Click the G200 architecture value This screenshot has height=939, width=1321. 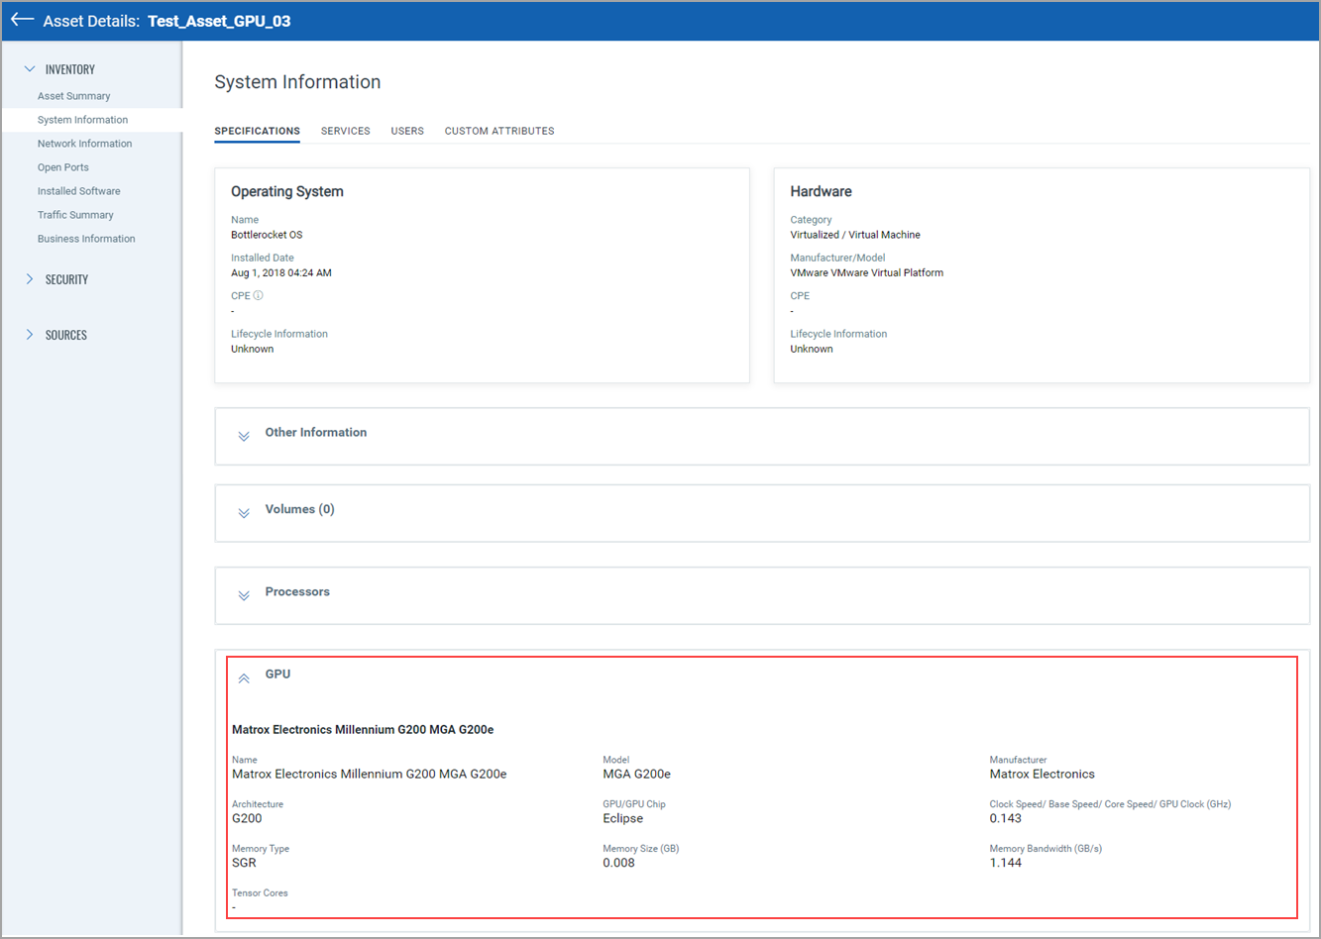tap(247, 818)
